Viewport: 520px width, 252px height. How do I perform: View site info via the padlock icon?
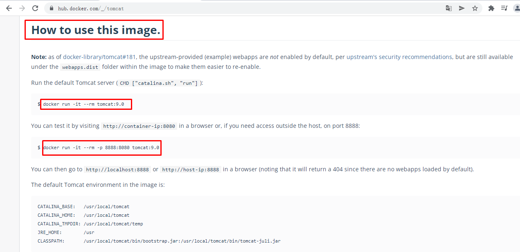[52, 8]
